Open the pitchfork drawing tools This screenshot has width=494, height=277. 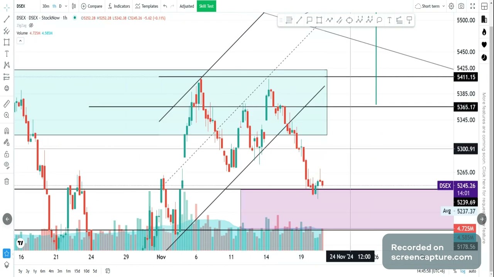7,30
